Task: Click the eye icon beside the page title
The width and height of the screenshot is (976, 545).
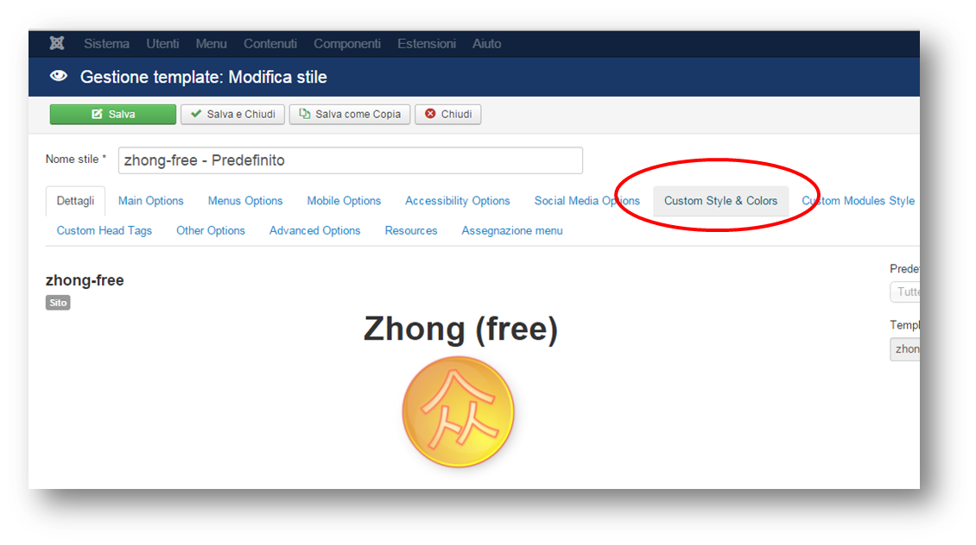Action: pyautogui.click(x=59, y=77)
